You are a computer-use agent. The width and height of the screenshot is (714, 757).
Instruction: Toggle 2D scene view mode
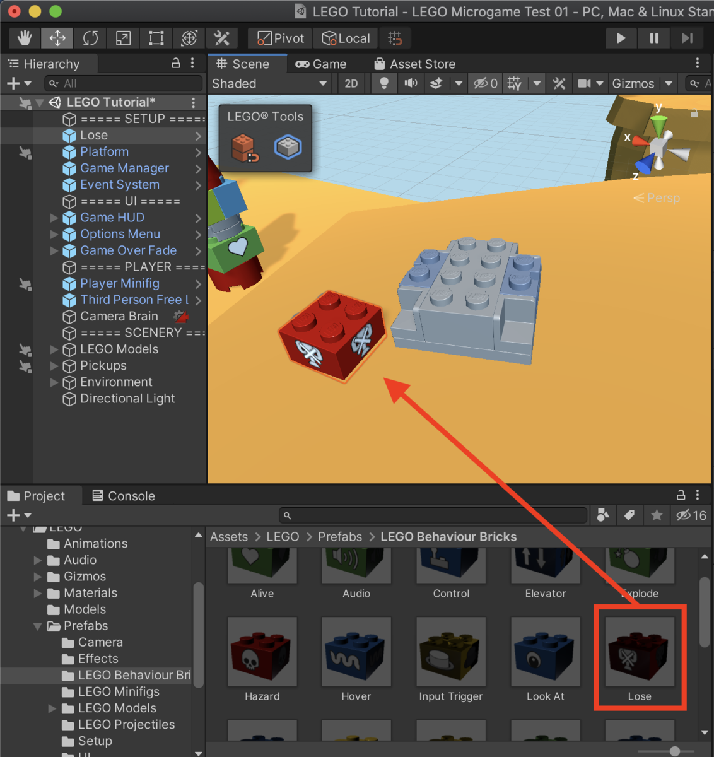(x=351, y=83)
